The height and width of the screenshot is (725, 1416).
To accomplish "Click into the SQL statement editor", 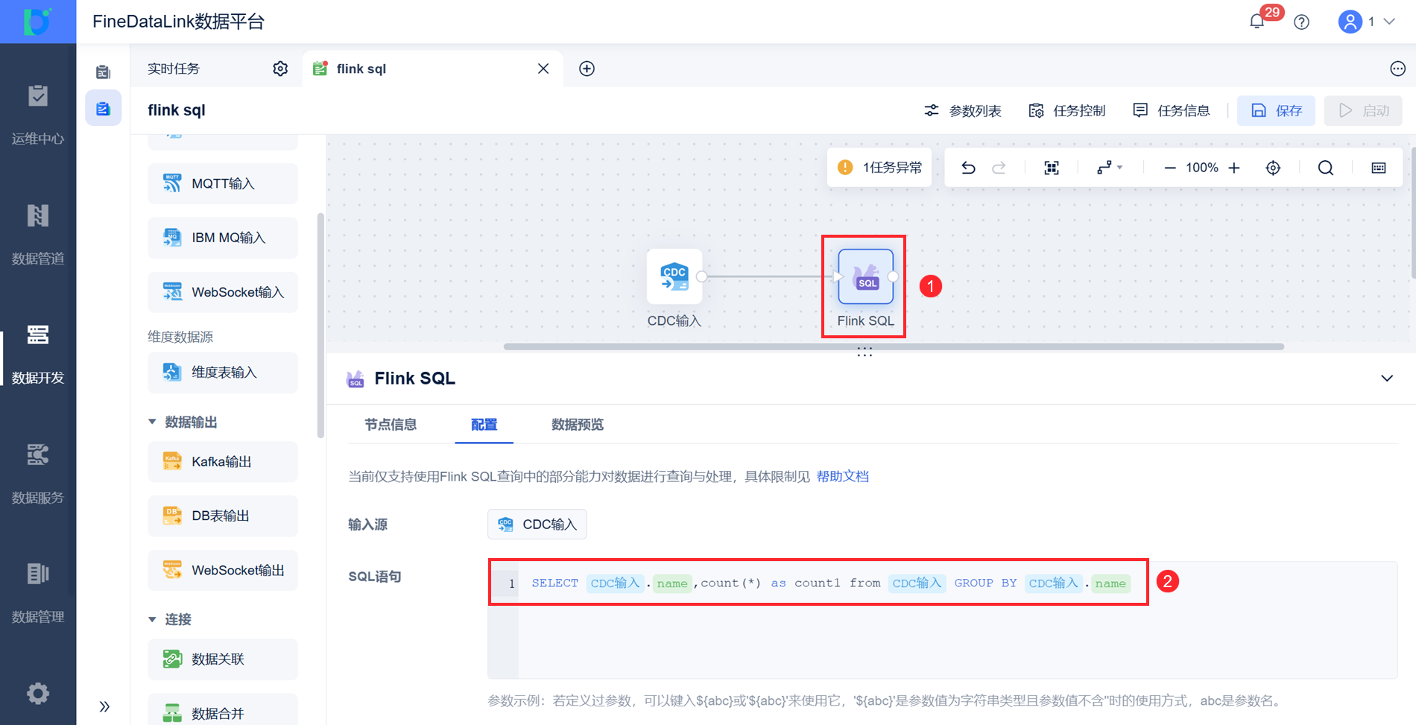I will tap(818, 583).
